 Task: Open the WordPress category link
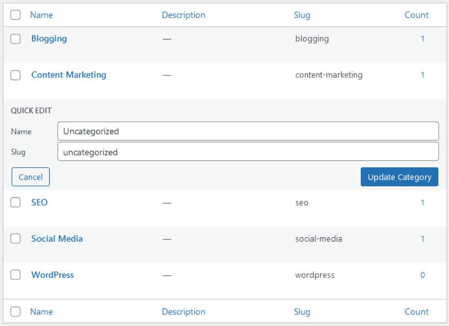52,275
